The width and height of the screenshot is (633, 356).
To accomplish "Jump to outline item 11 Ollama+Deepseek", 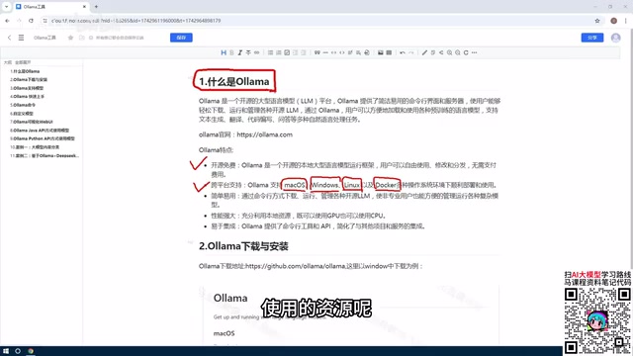I will (45, 155).
